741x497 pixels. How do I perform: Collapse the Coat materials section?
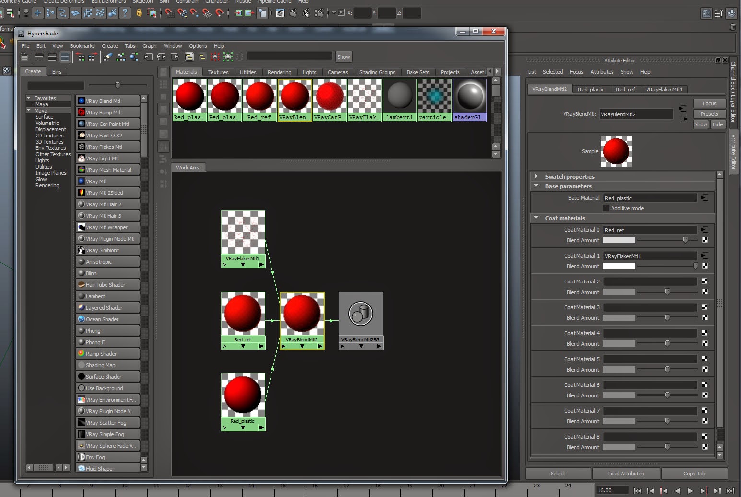(536, 218)
